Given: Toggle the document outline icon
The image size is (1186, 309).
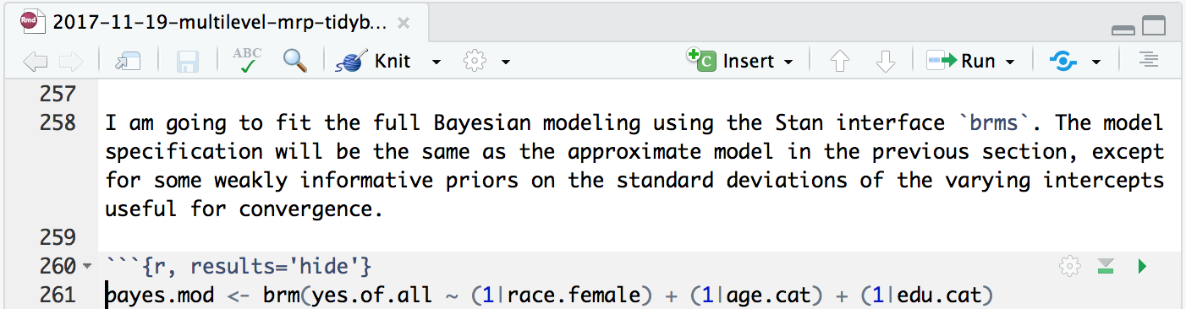Looking at the screenshot, I should click(1147, 61).
